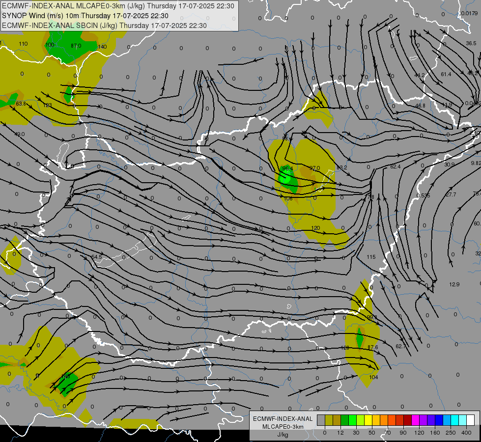Click the magenta swatch in the color scale
The height and width of the screenshot is (442, 481).
(x=416, y=420)
